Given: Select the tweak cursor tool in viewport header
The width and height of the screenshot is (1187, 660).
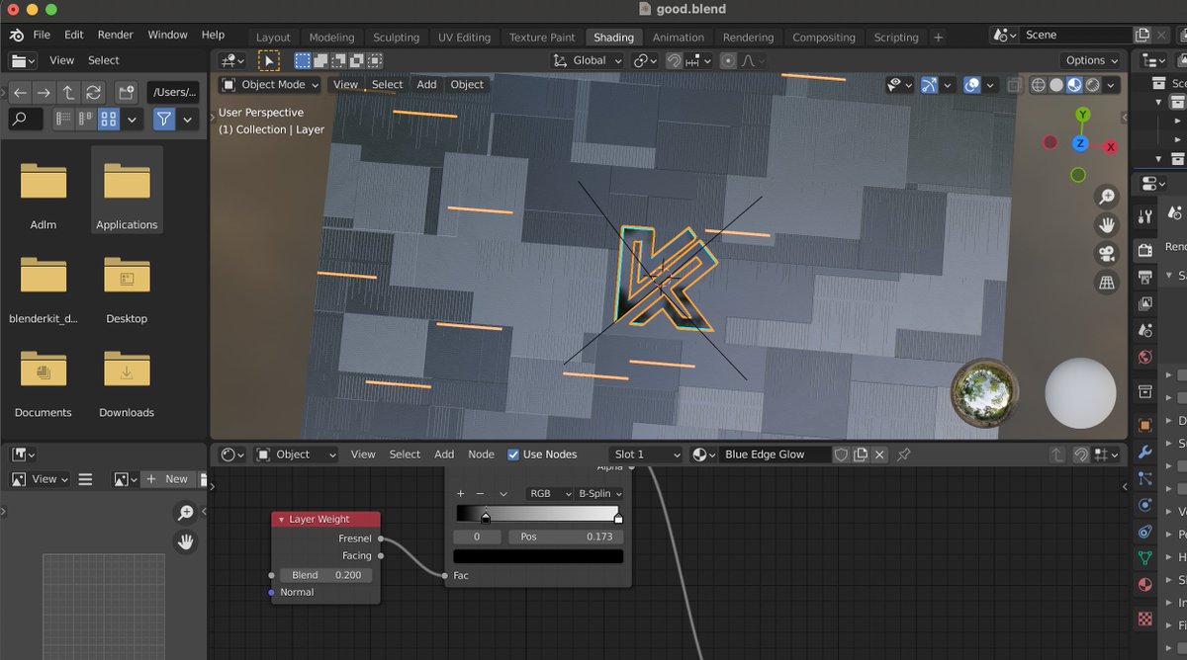Looking at the screenshot, I should (x=270, y=60).
